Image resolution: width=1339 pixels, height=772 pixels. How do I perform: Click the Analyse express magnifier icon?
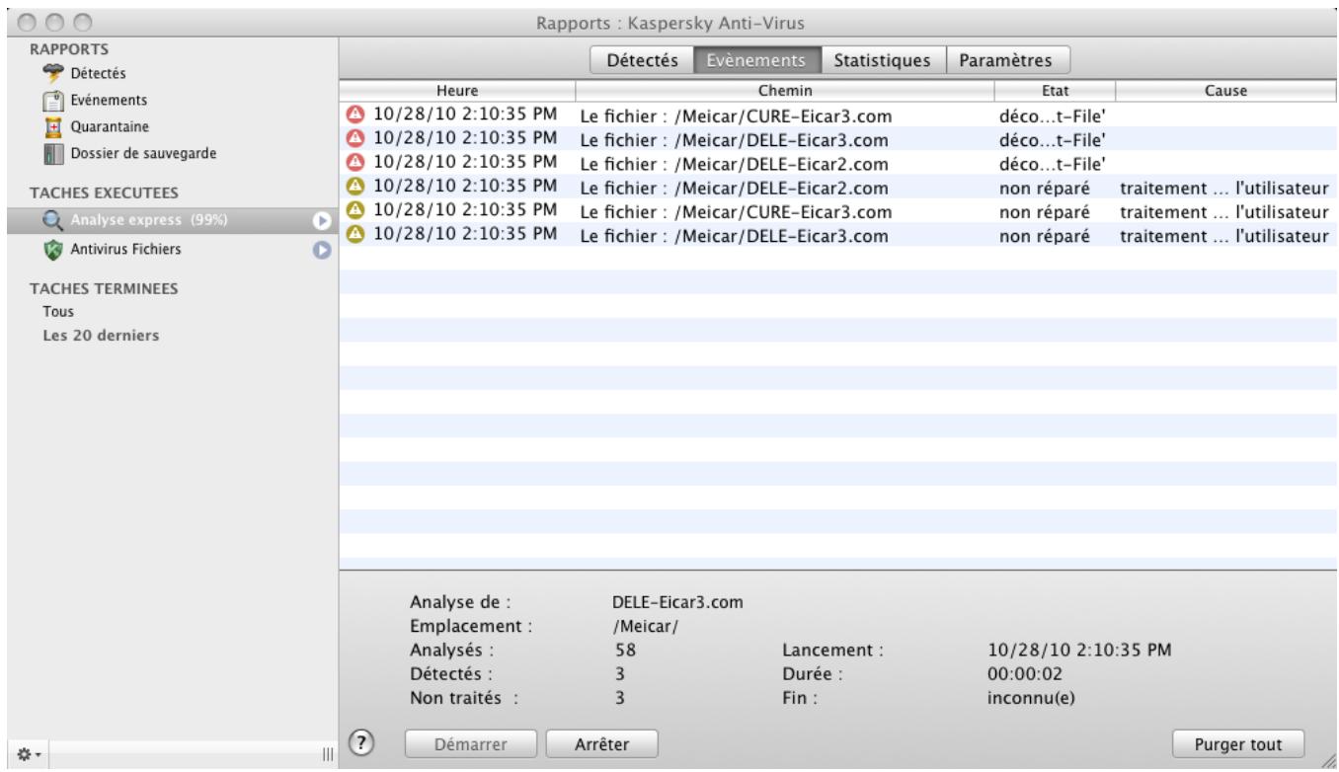click(53, 221)
